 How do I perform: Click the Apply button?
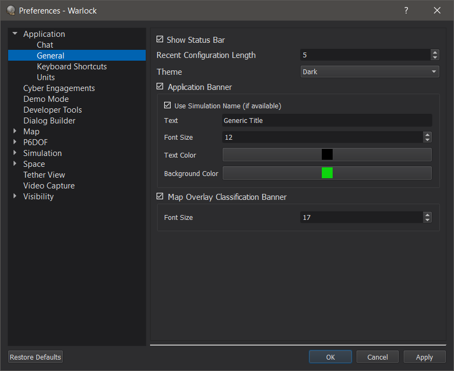(x=424, y=357)
